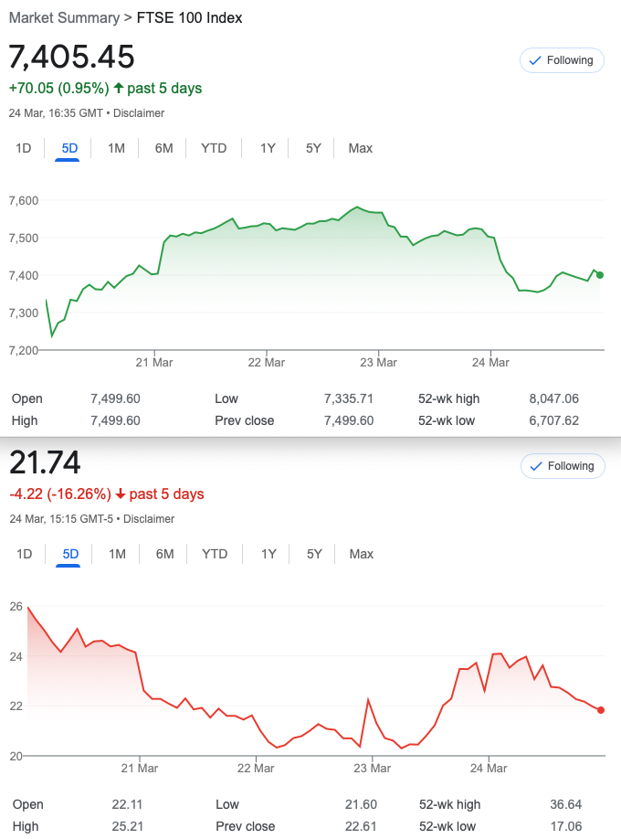Screen dimensions: 621x839
Task: Click 23 Mar label on FTSE chart axis
Action: coord(378,362)
